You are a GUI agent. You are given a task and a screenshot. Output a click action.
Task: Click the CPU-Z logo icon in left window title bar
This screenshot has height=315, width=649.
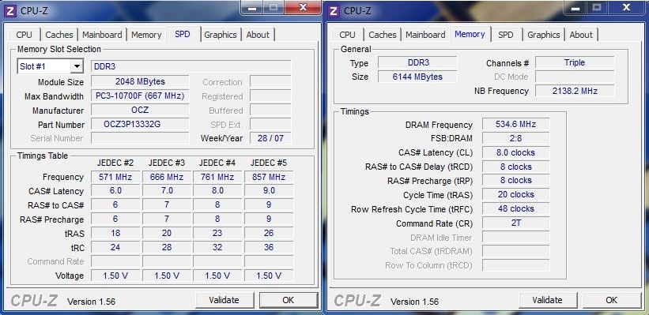pyautogui.click(x=11, y=10)
